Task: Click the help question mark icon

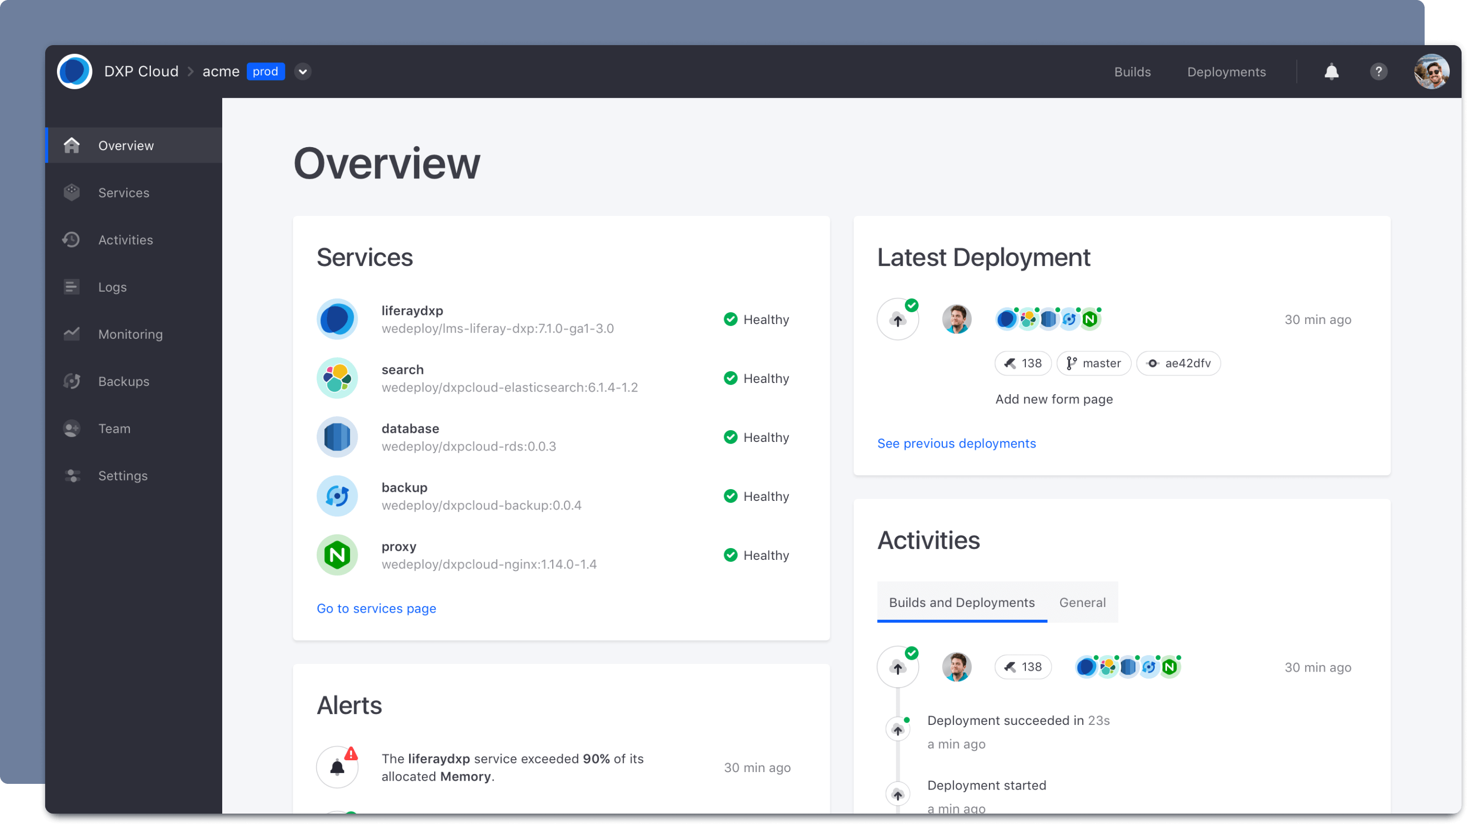Action: 1378,72
